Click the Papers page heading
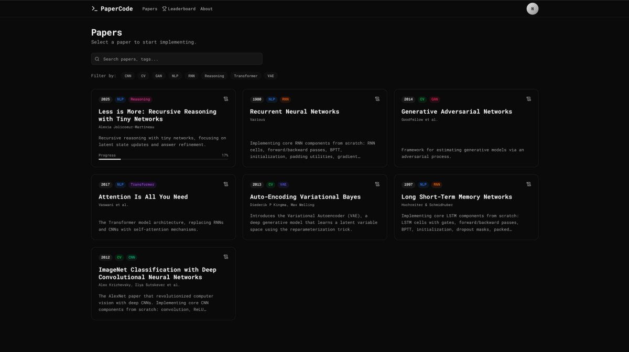The width and height of the screenshot is (629, 352). (106, 32)
